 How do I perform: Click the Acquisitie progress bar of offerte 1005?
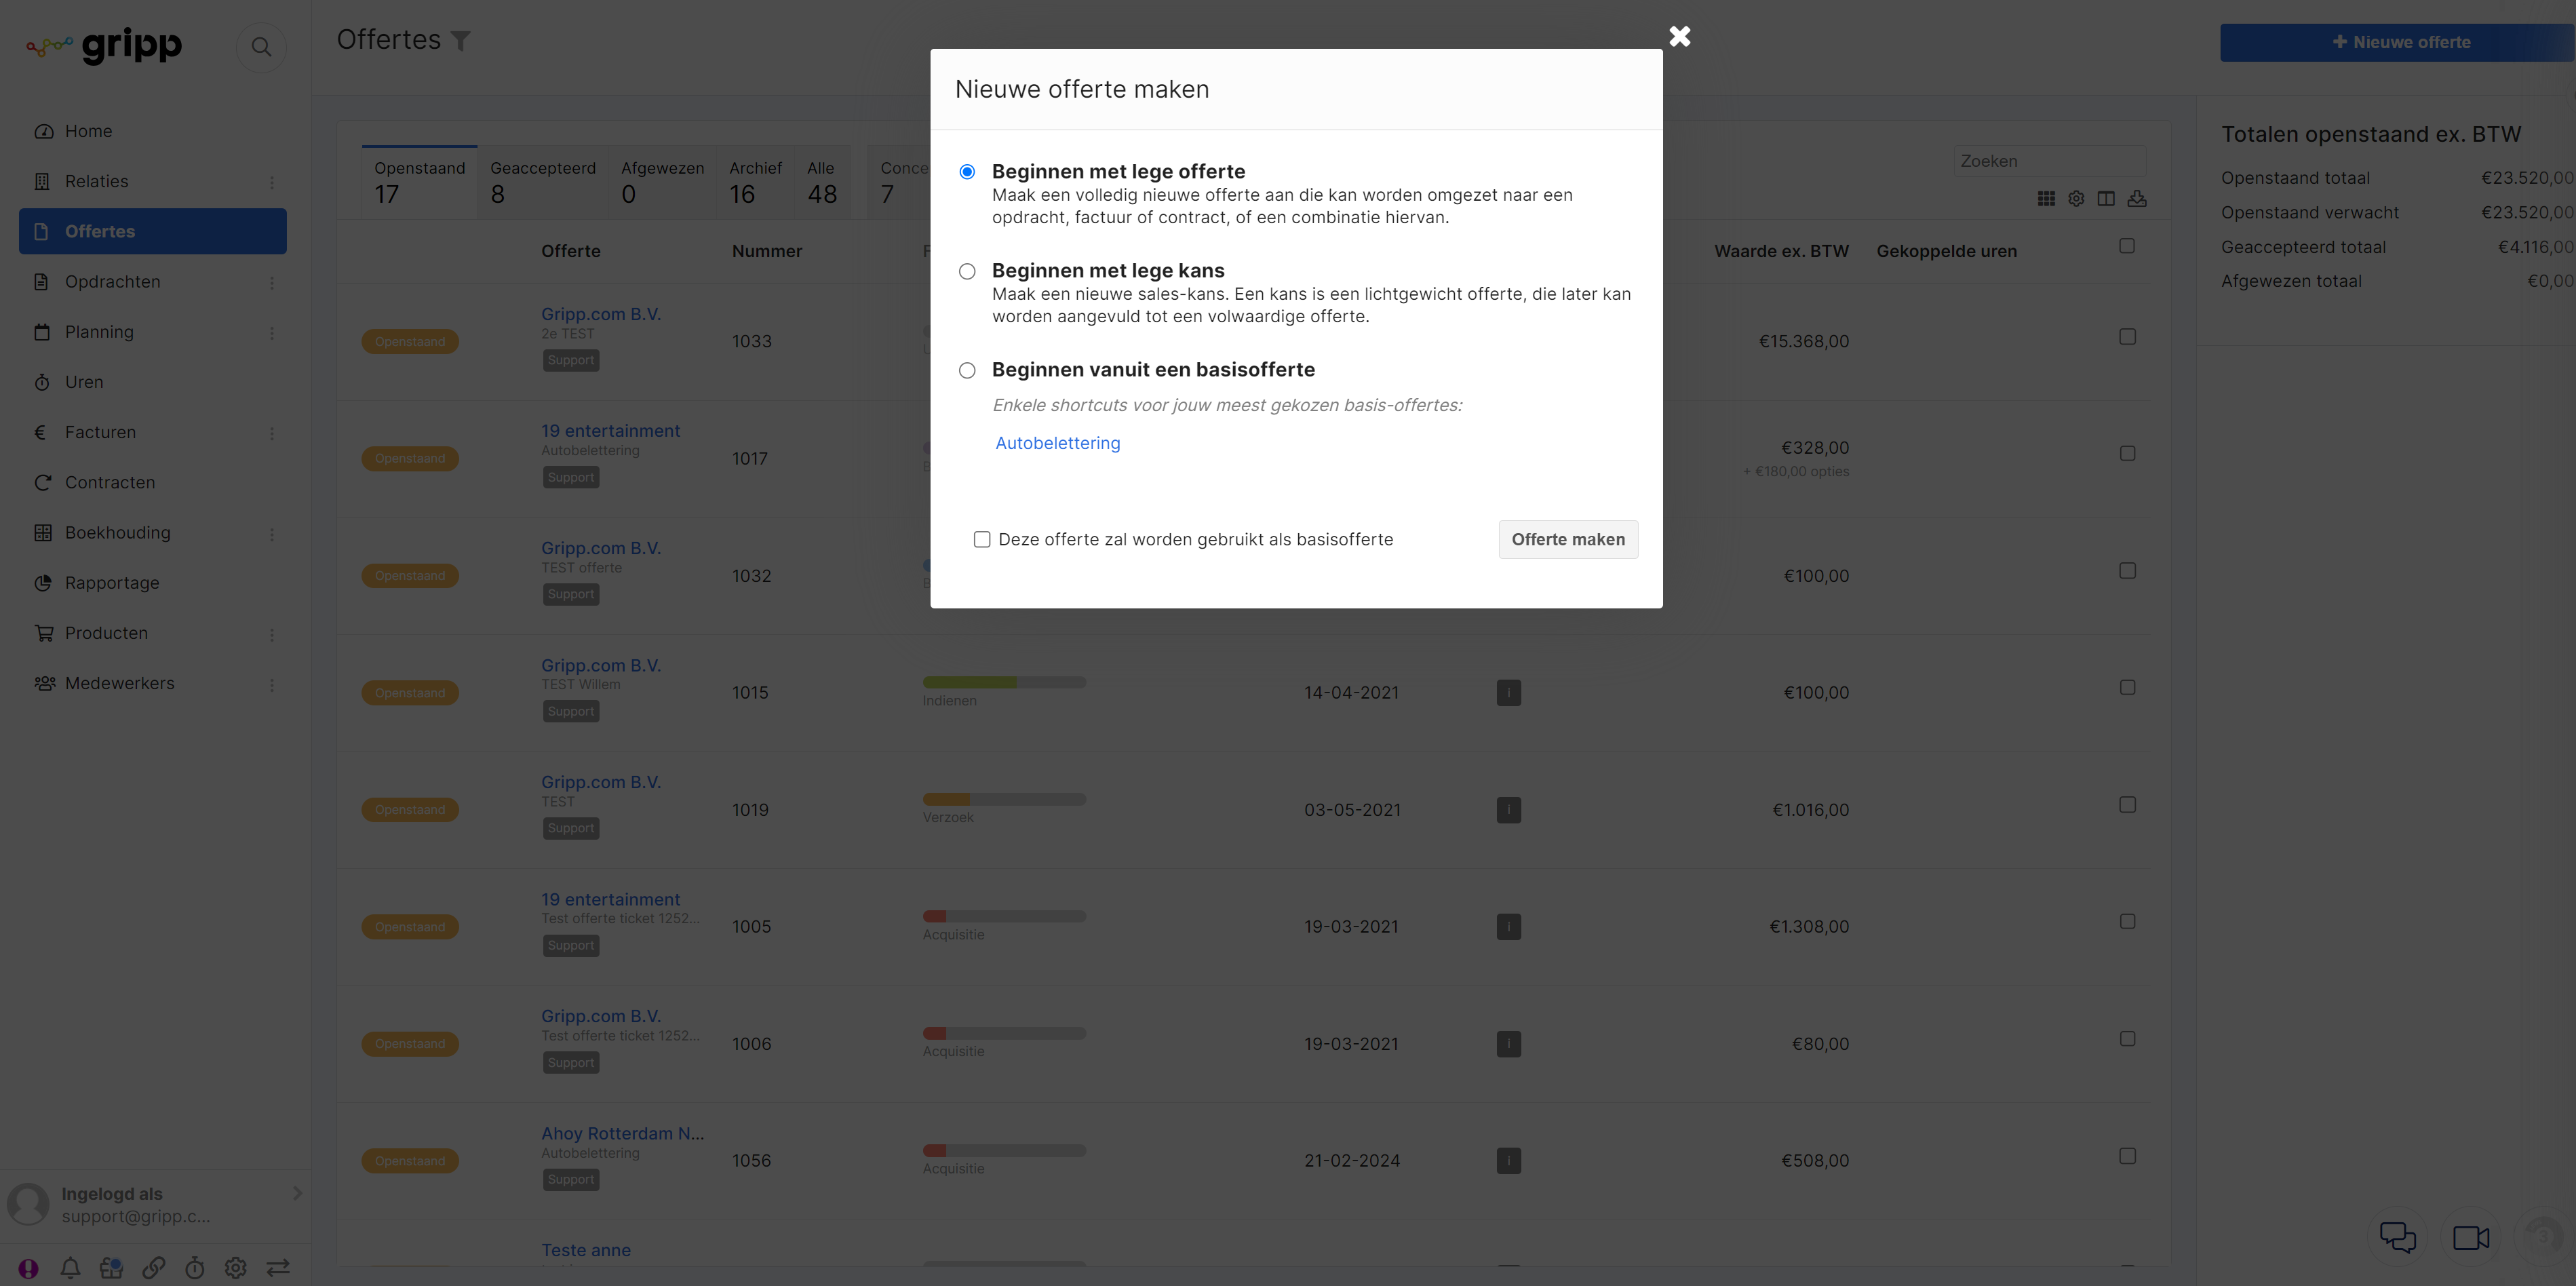(1004, 916)
